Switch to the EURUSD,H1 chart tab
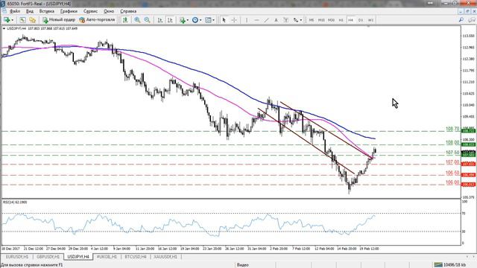 [17, 257]
